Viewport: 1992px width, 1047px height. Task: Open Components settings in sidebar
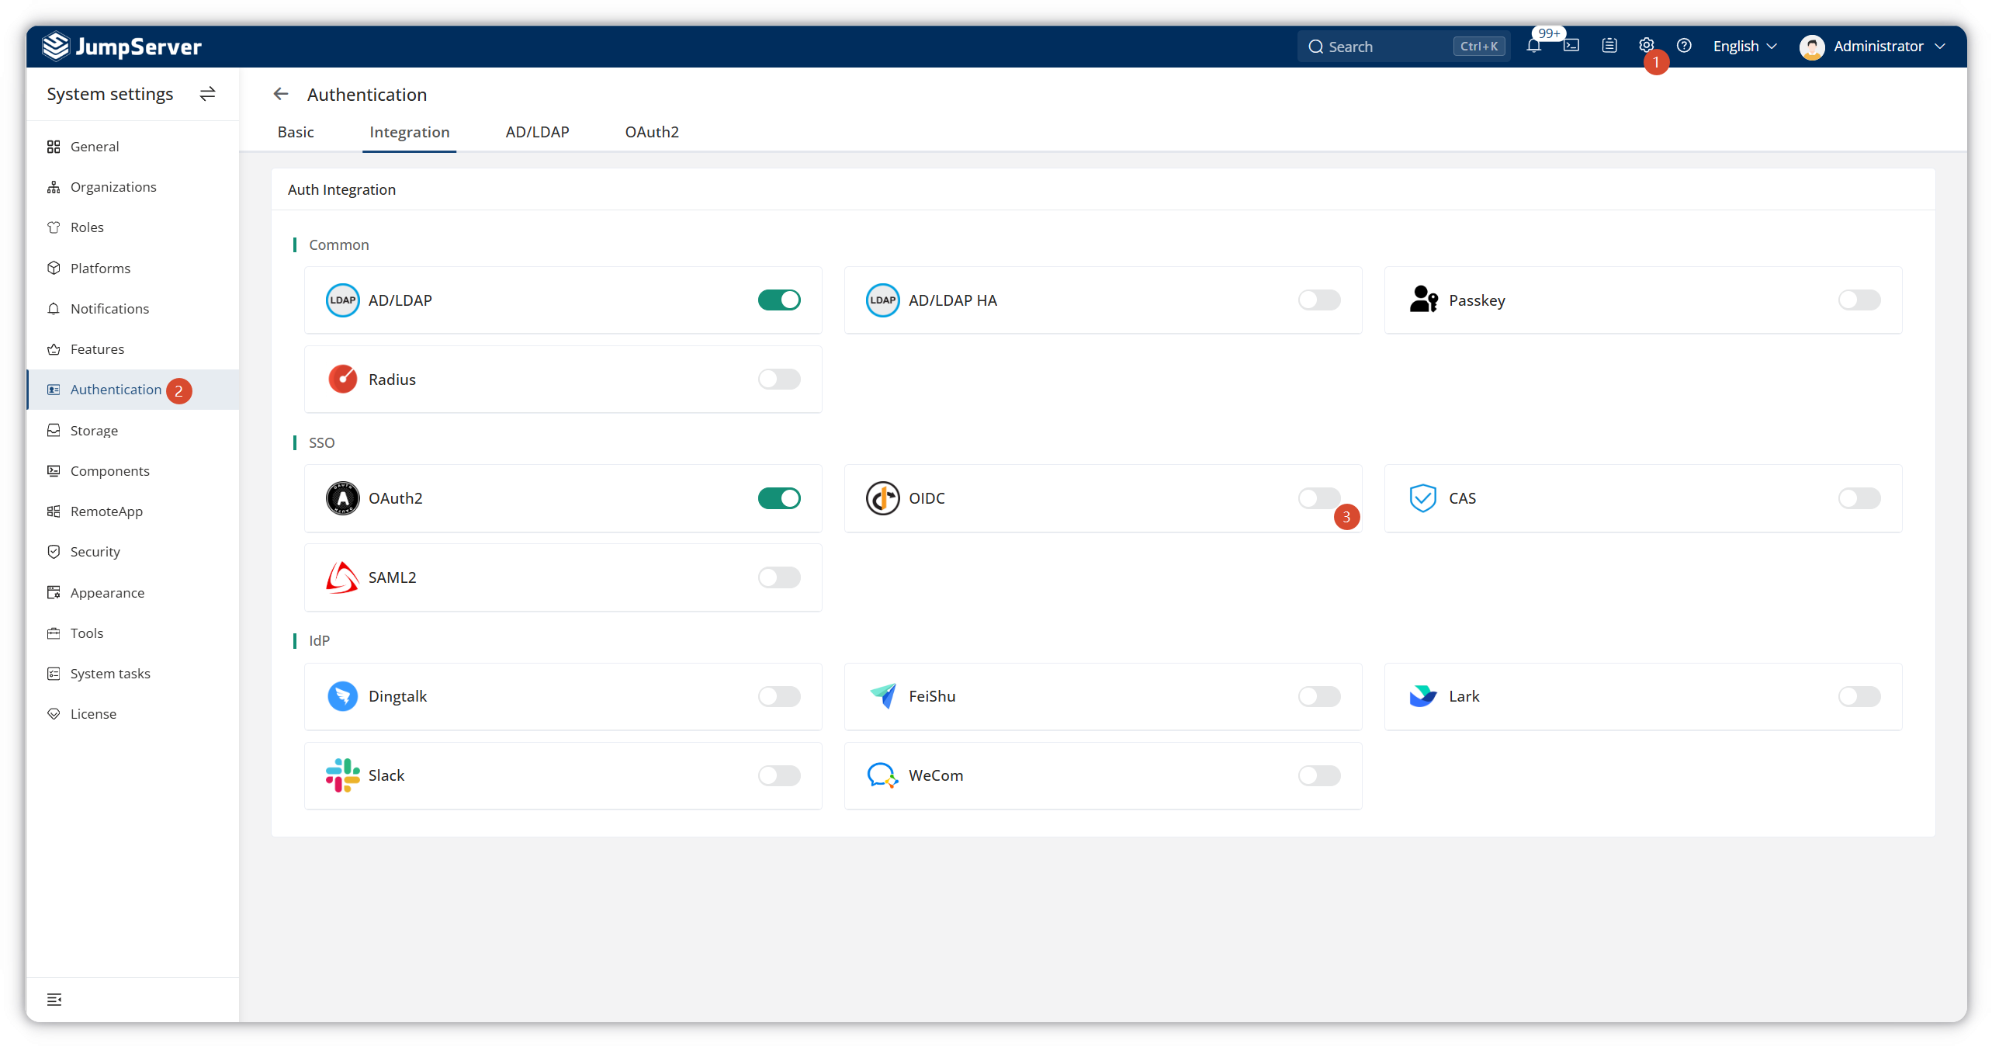point(133,471)
